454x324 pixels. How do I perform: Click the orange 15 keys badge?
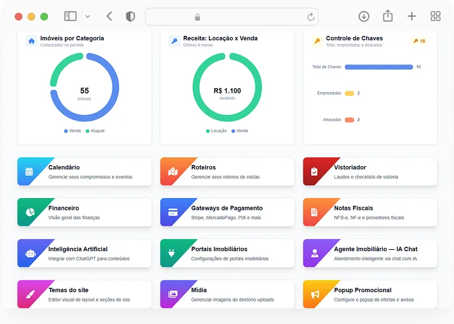[419, 41]
